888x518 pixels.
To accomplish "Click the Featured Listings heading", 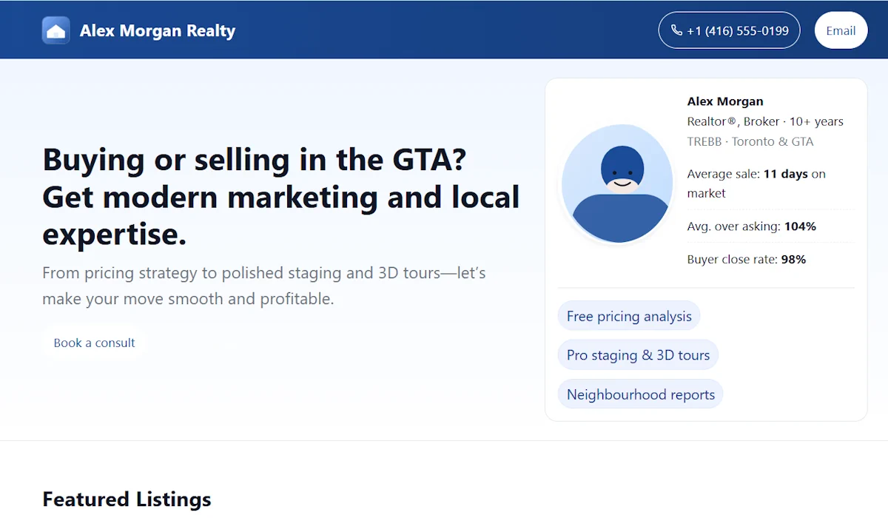I will point(127,499).
